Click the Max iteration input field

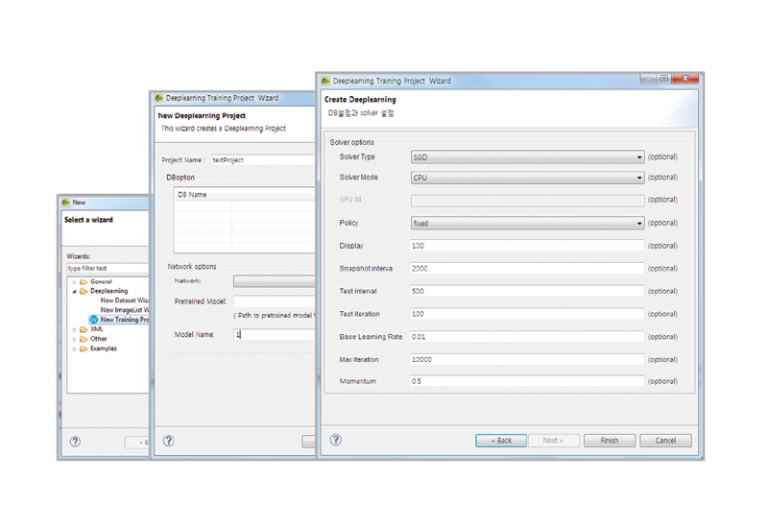point(526,360)
